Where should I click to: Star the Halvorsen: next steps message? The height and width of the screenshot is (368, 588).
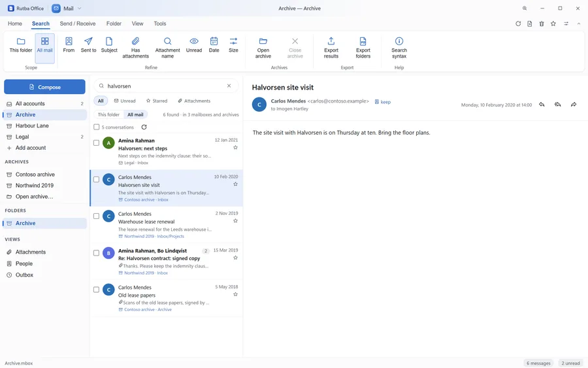[x=235, y=148]
